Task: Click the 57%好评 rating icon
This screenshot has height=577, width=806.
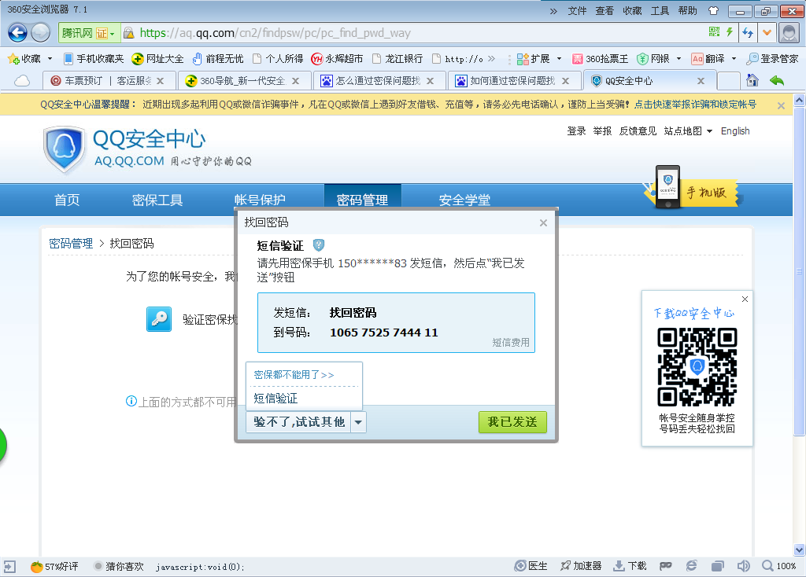Action: pos(36,566)
